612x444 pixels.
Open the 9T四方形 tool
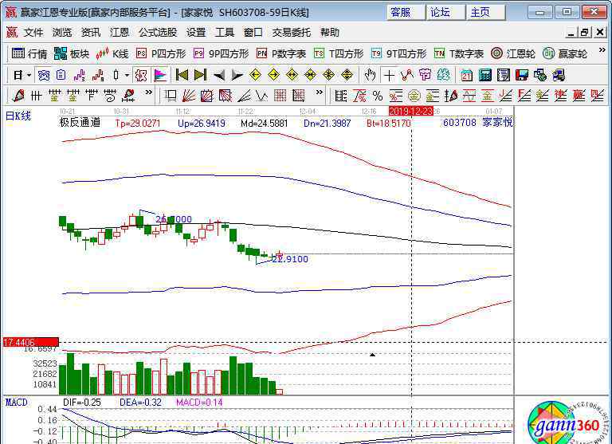tap(398, 53)
